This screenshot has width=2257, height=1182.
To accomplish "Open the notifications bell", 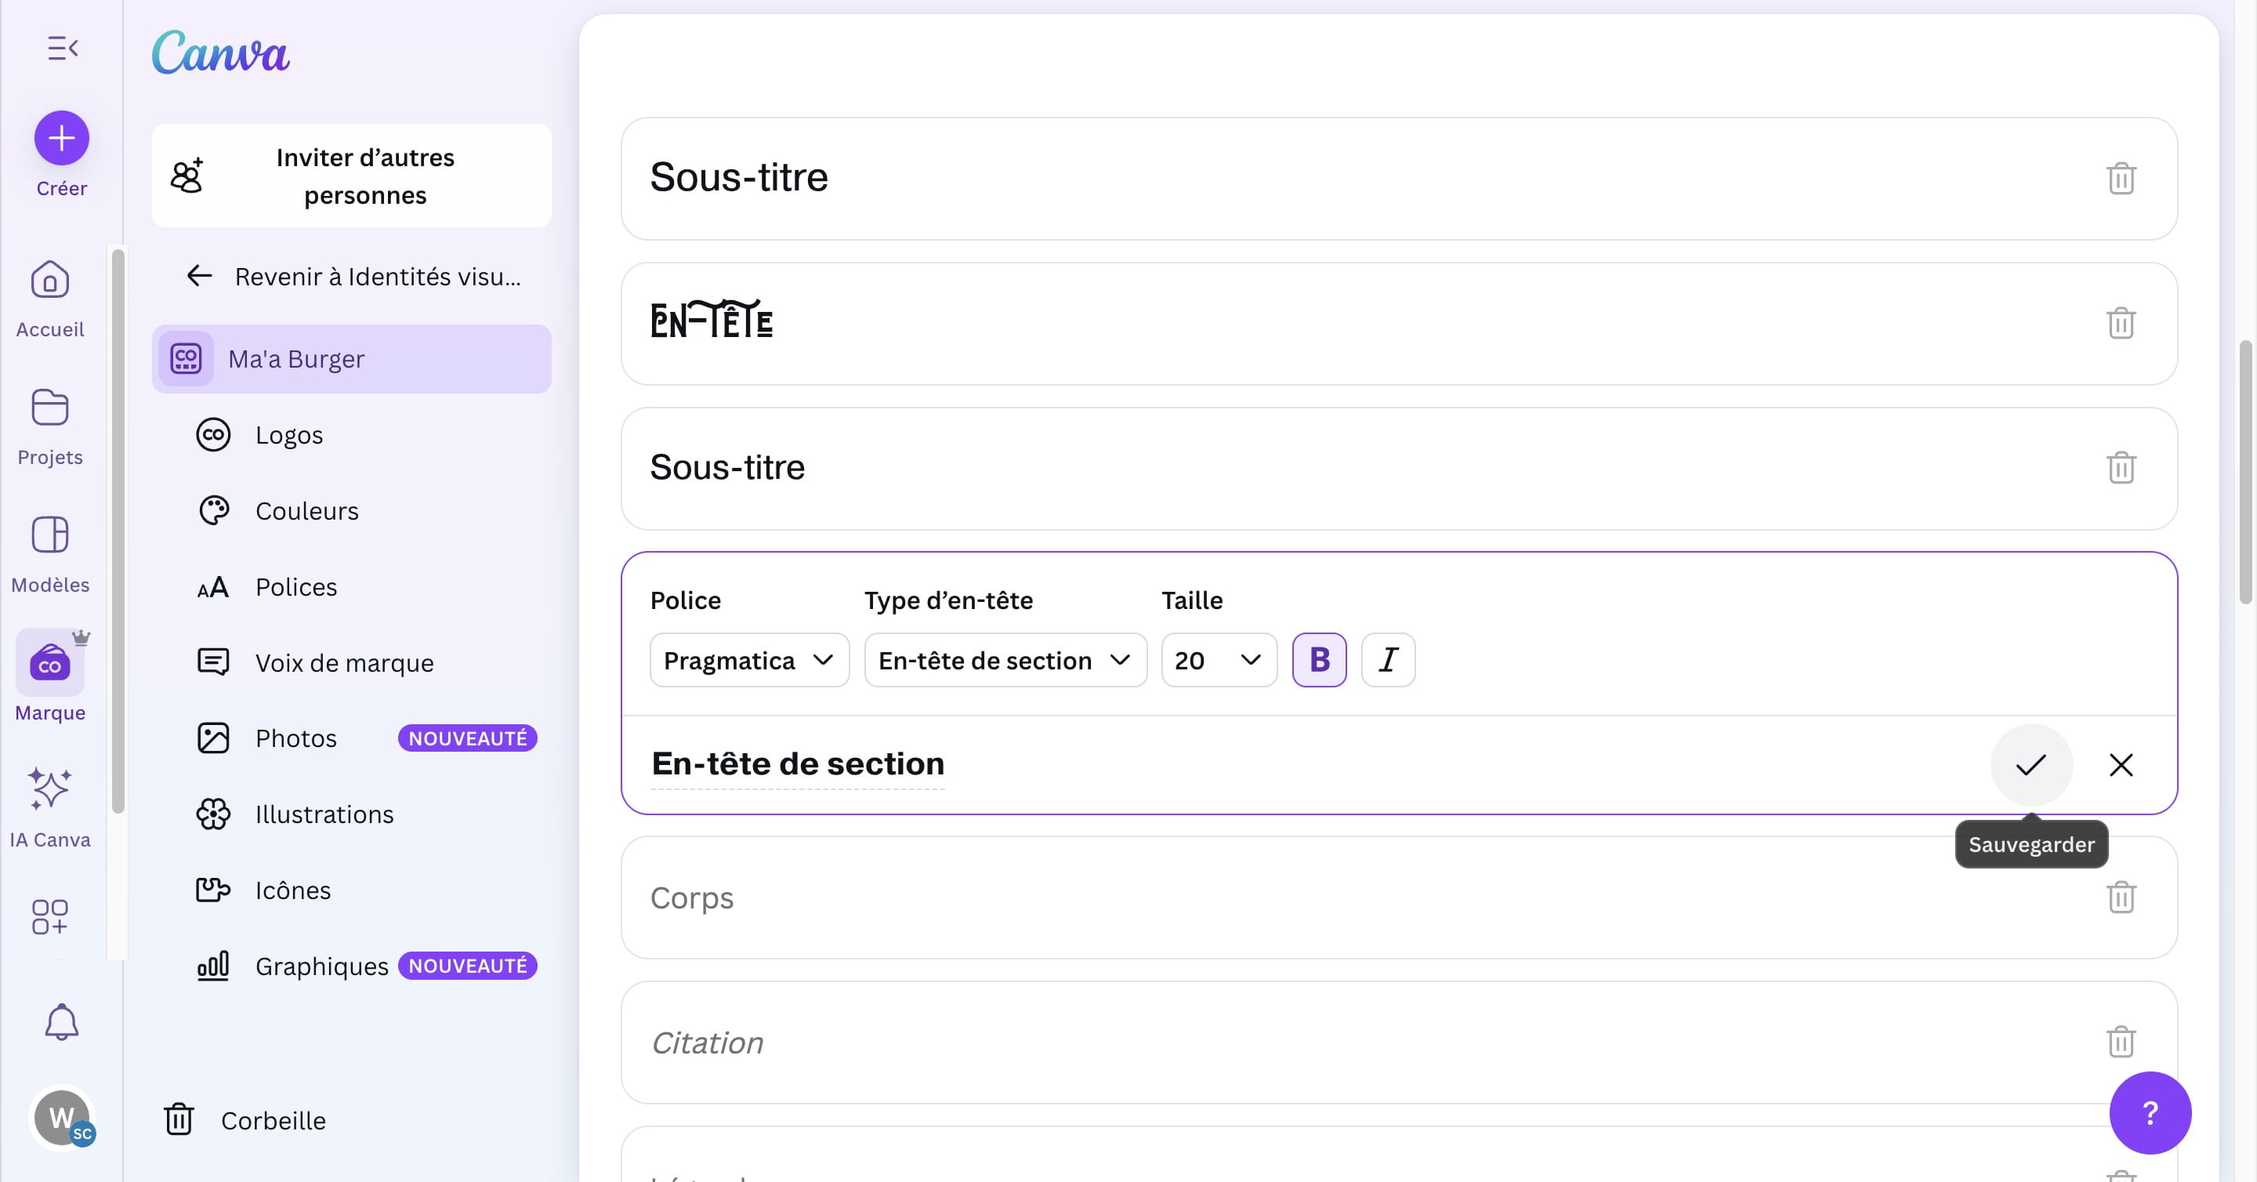I will [61, 1021].
